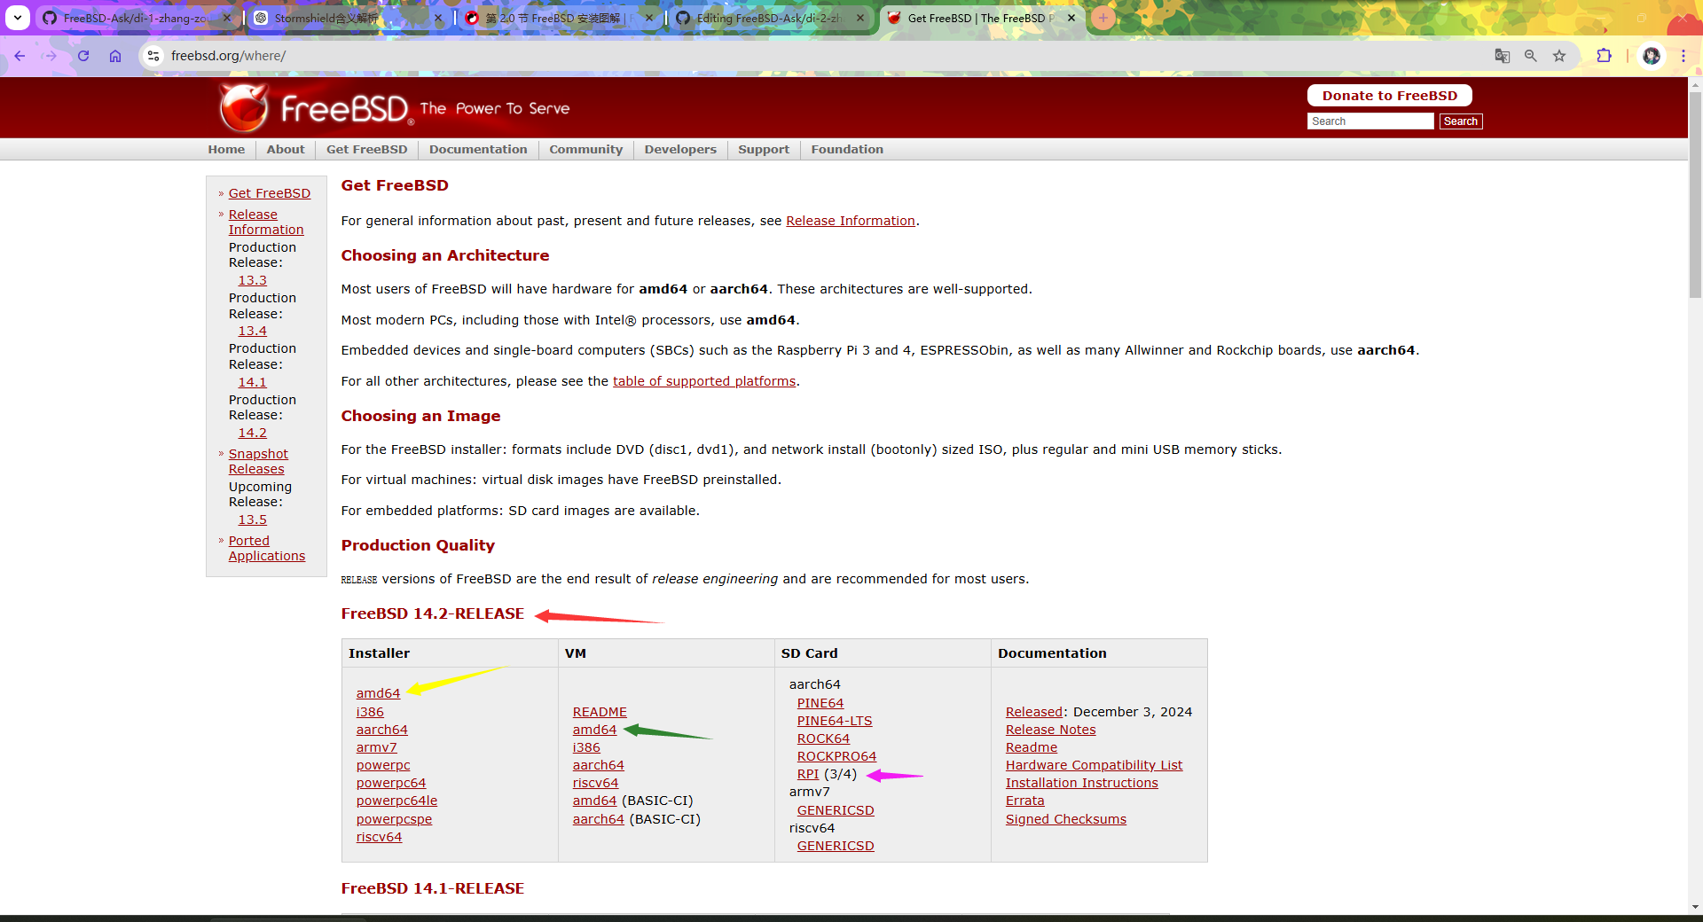
Task: Open the aarch64 (BASIC-CI) VM link
Action: [599, 819]
